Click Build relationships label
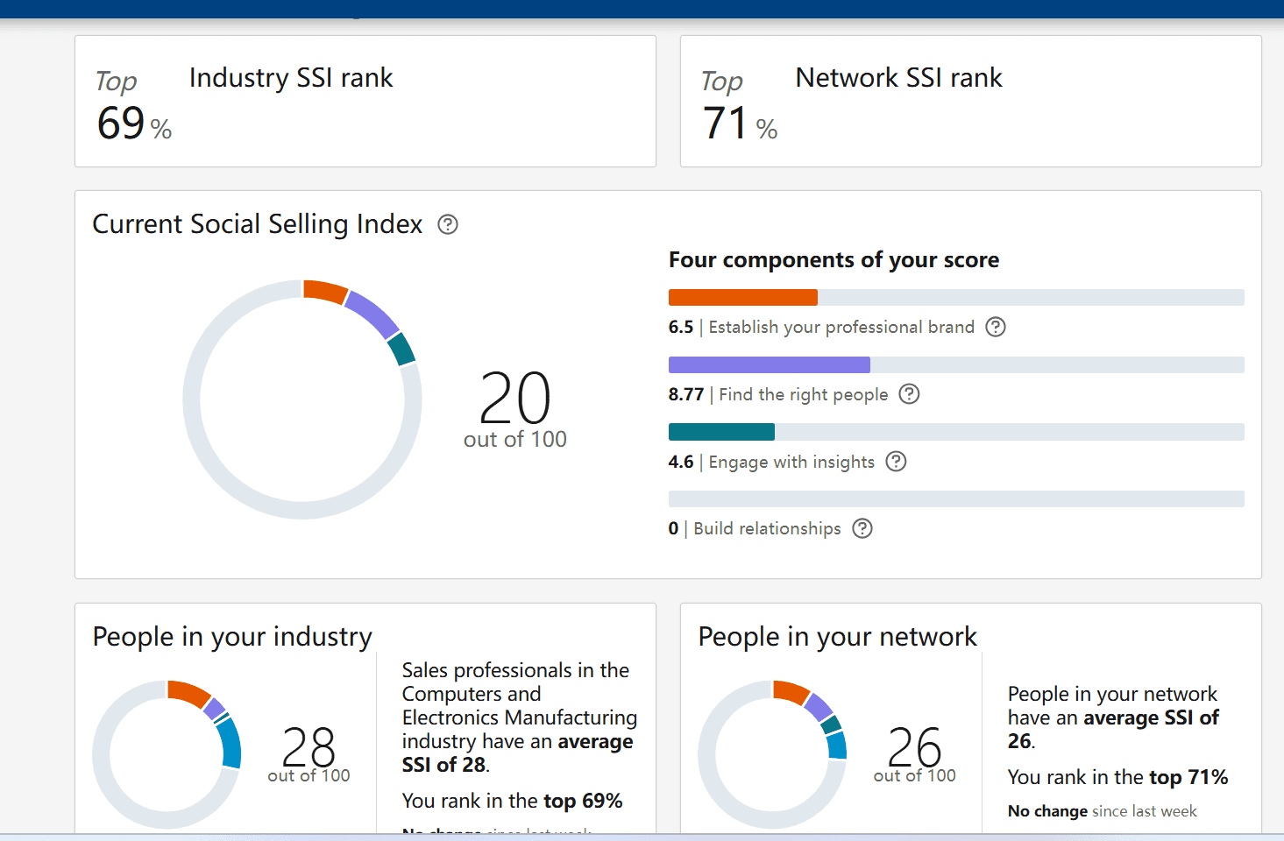1284x841 pixels. point(767,528)
